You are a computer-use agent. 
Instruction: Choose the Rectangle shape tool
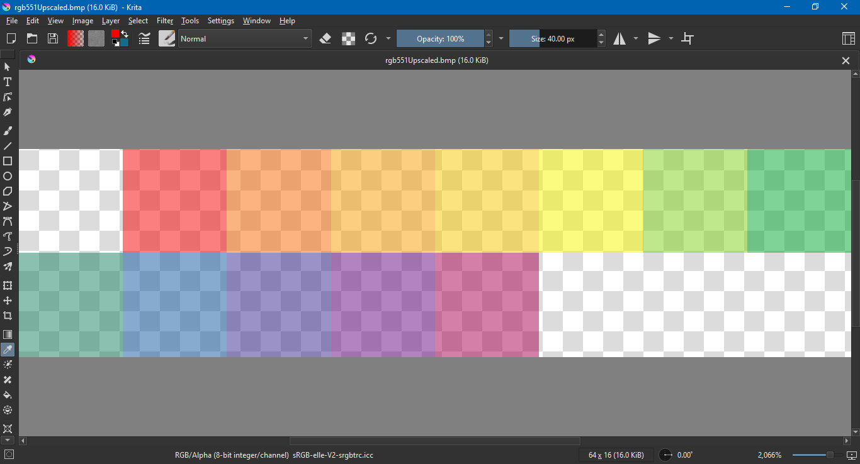(8, 161)
